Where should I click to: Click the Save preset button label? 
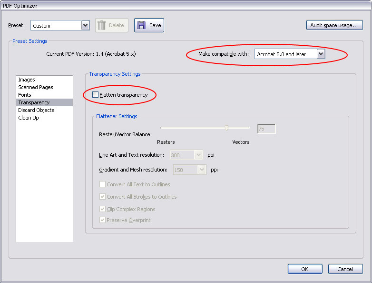point(155,25)
